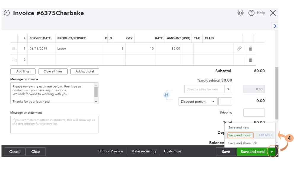This screenshot has height=169, width=296.
Task: Open Print or Preview link
Action: click(111, 151)
